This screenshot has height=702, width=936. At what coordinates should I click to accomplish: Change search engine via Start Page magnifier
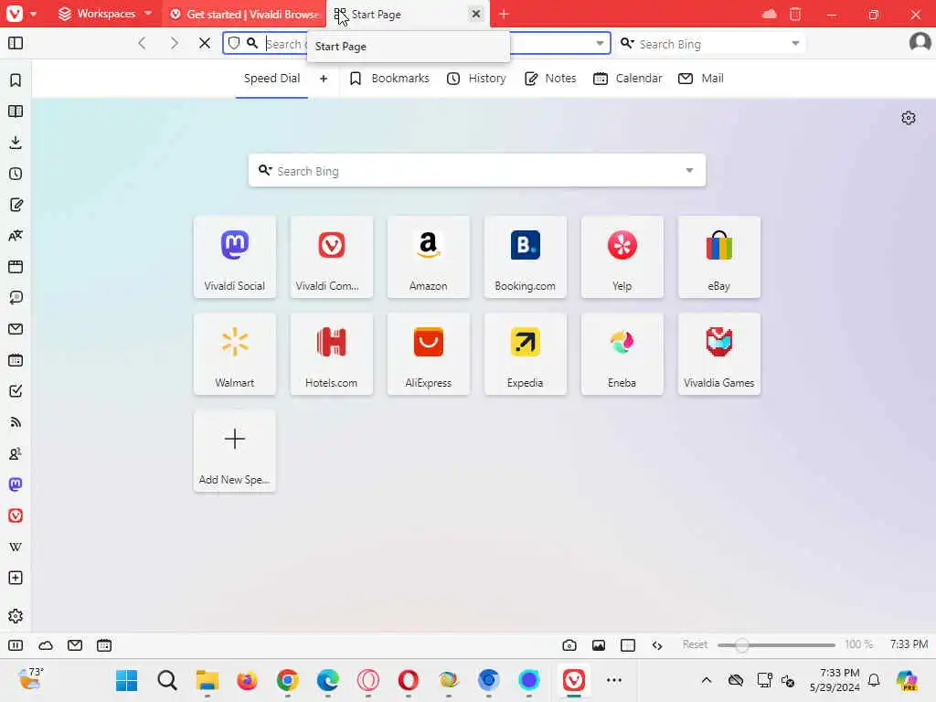(x=265, y=171)
